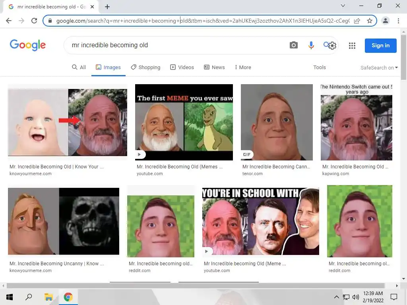Click the browser back arrow

(9, 21)
